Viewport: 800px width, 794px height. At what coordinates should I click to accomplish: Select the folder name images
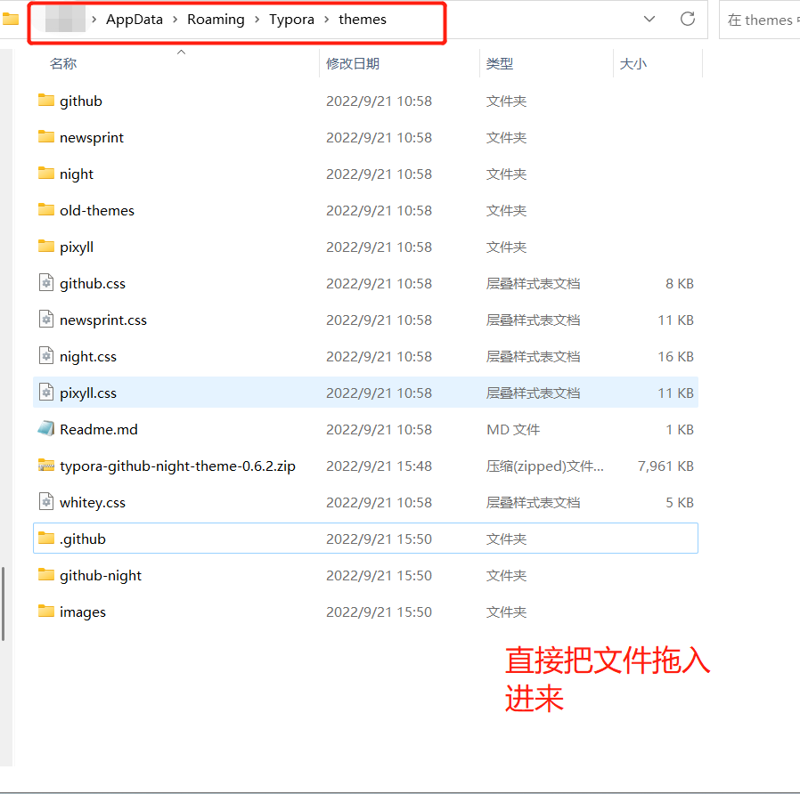click(83, 612)
